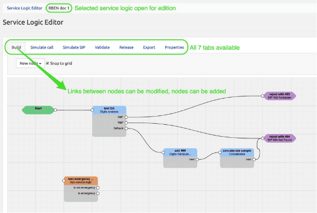Click the fallback output port on test DA
Viewport: 317px width, 213px height.
[x=126, y=129]
